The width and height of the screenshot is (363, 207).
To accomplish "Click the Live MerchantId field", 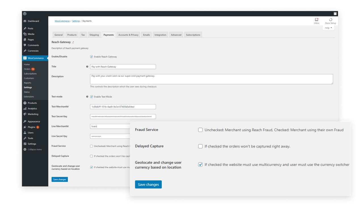I will click(110, 126).
